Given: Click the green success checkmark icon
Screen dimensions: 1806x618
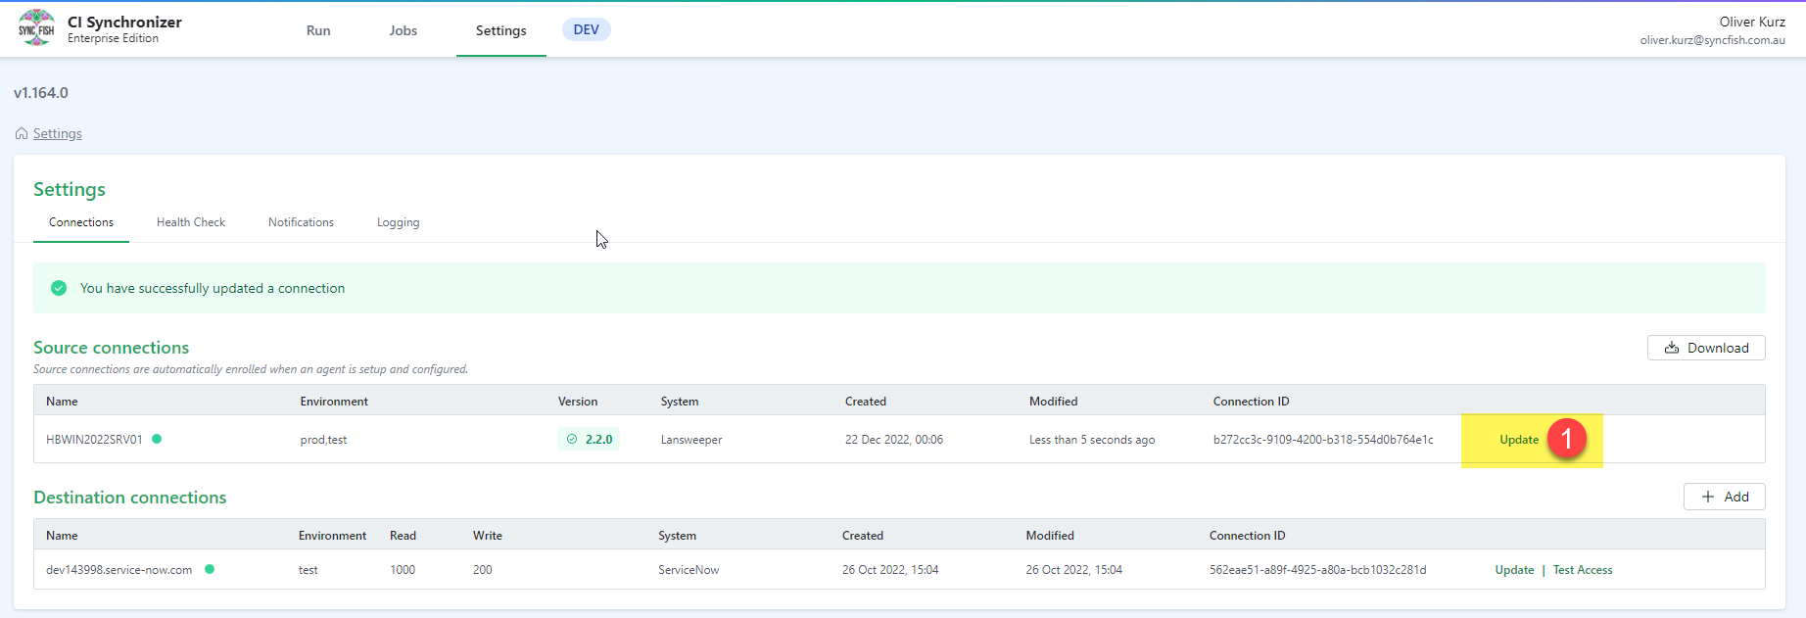Looking at the screenshot, I should click(59, 288).
